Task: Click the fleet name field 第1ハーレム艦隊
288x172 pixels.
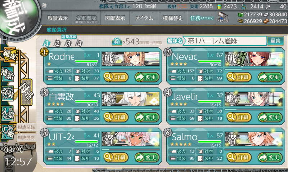Action: pyautogui.click(x=224, y=41)
